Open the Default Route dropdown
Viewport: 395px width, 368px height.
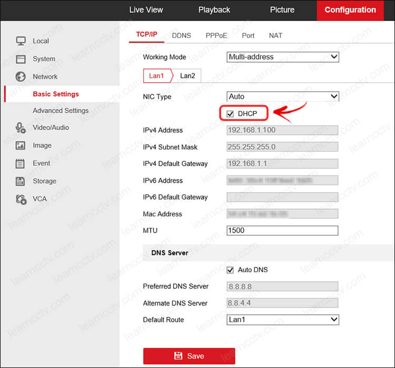point(283,320)
